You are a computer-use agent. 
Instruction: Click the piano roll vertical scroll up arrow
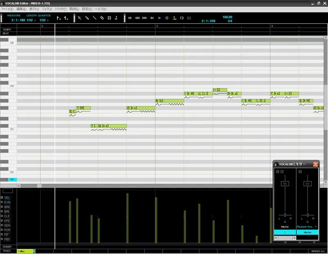coord(326,38)
